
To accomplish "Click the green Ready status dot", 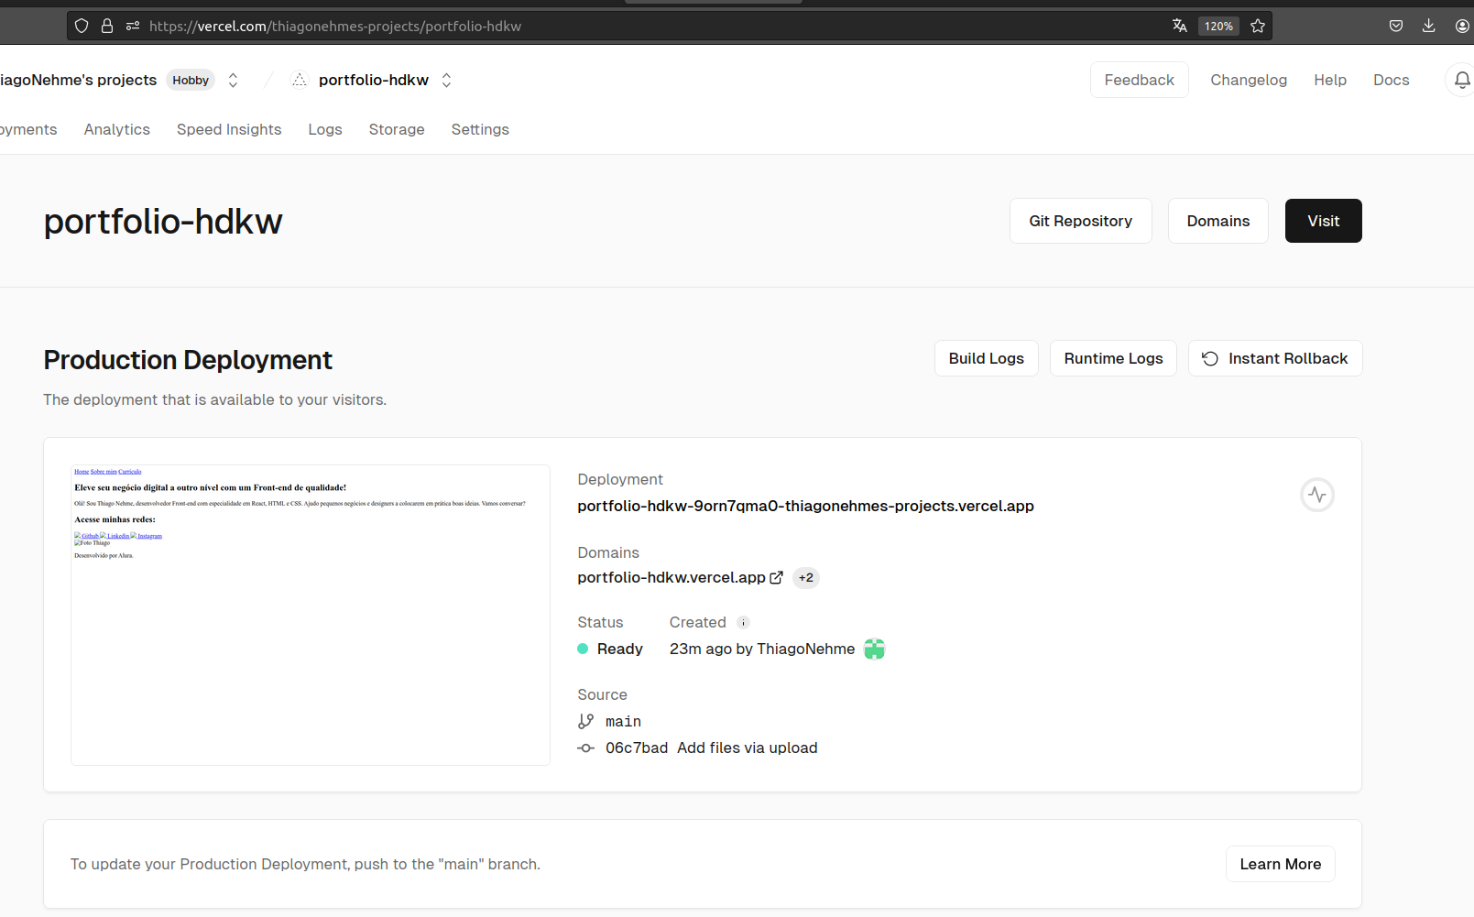I will point(583,649).
